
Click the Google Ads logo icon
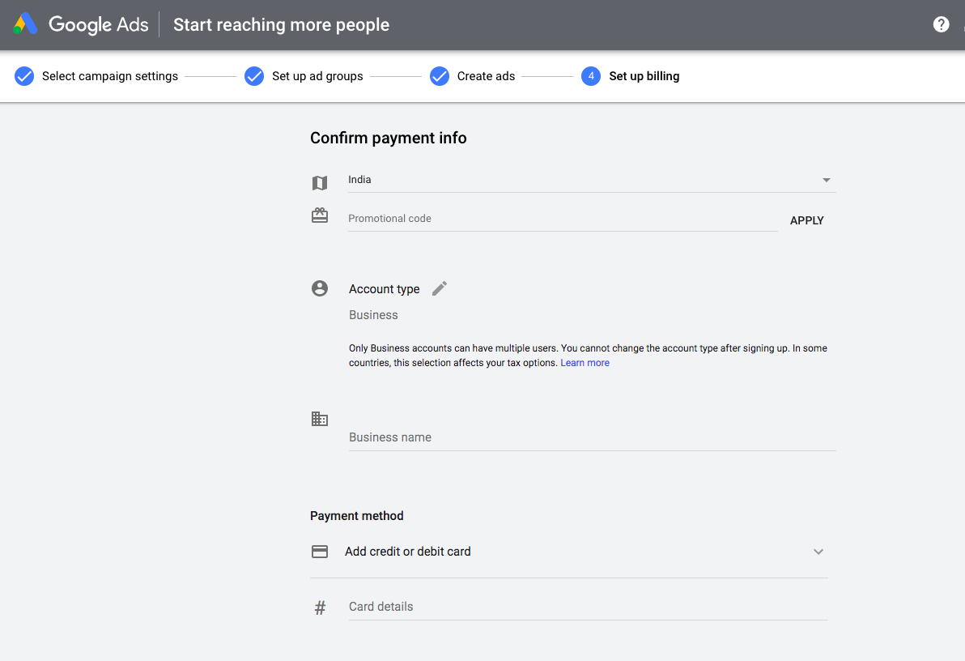tap(25, 24)
